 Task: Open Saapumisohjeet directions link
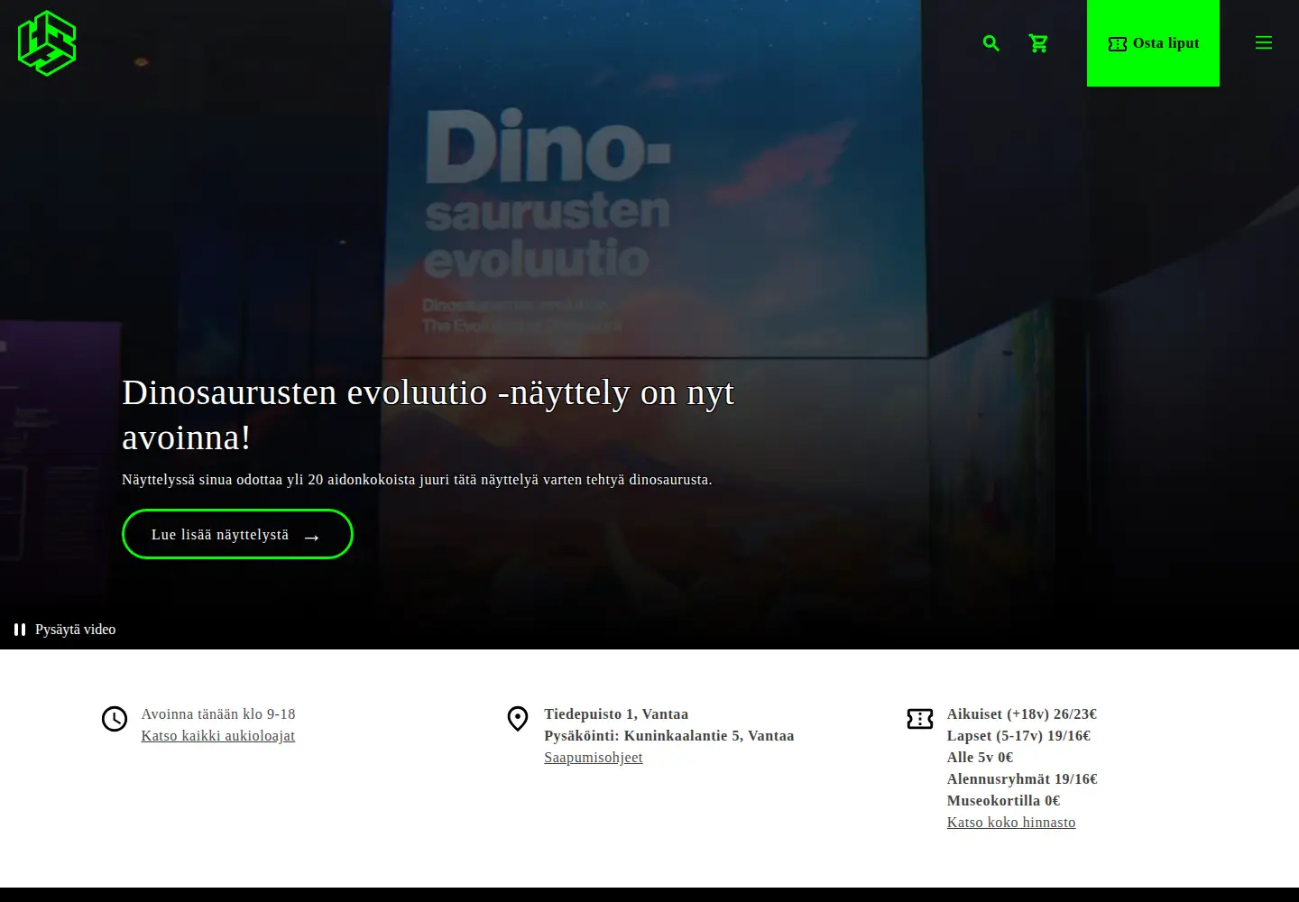[x=594, y=758]
